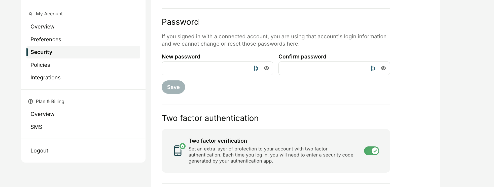The image size is (494, 187).
Task: Disable Two factor verification toggle
Action: [x=372, y=151]
